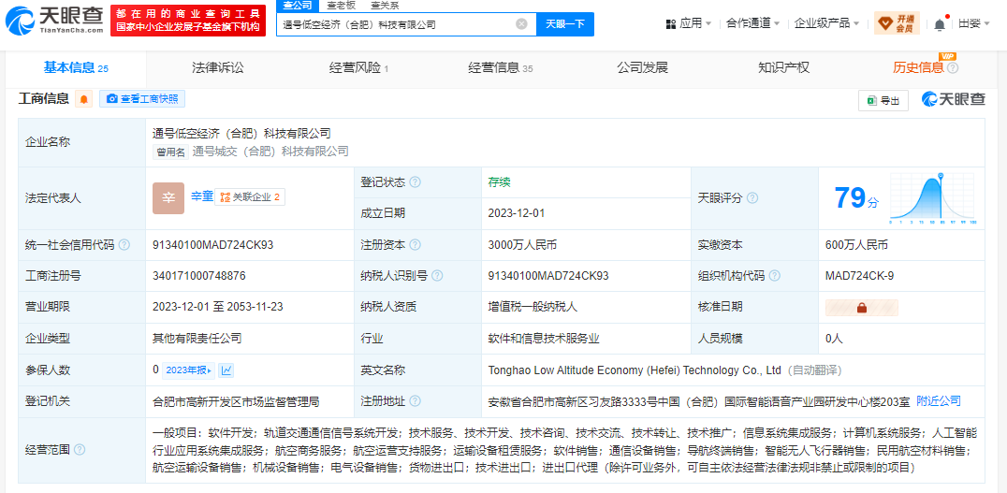Click the 2023-12-01 至 2053-11-23 business term

(220, 307)
